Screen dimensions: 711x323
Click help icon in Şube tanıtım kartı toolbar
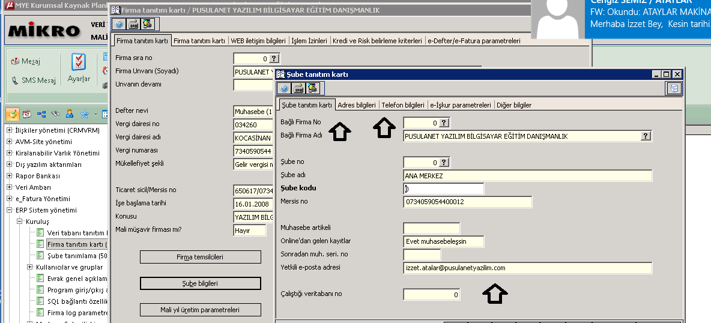284,88
